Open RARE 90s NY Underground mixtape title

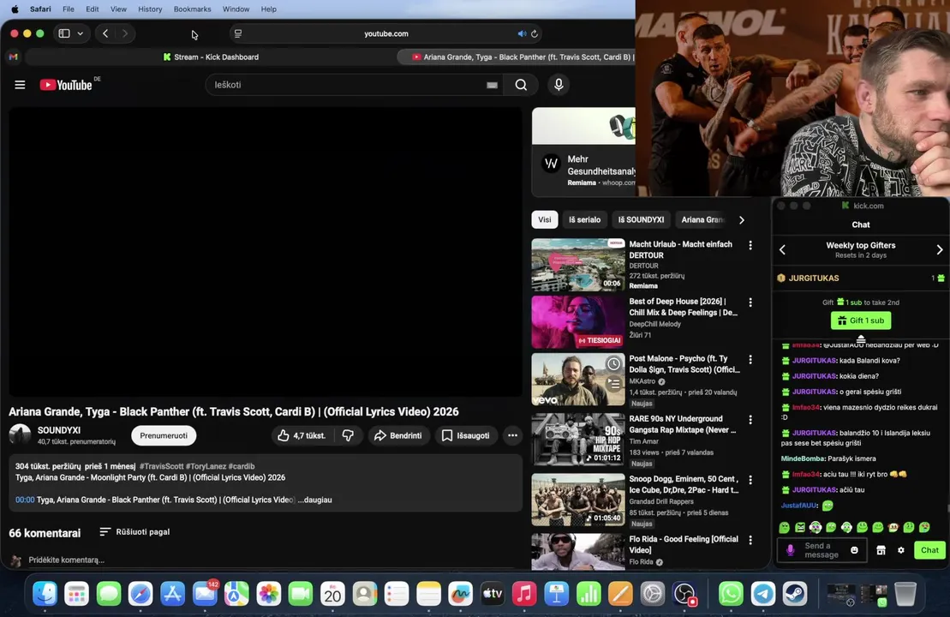coord(683,424)
